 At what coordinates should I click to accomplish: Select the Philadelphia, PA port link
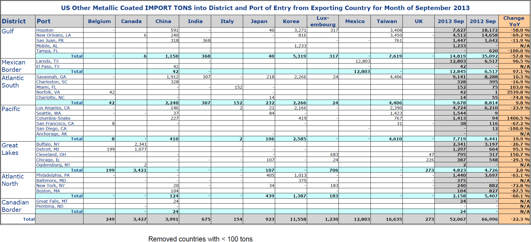click(53, 175)
